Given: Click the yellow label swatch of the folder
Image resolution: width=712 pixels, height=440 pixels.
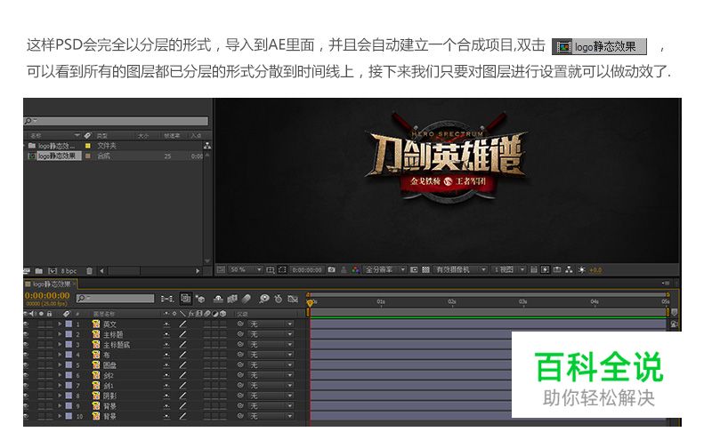Looking at the screenshot, I should (x=88, y=146).
